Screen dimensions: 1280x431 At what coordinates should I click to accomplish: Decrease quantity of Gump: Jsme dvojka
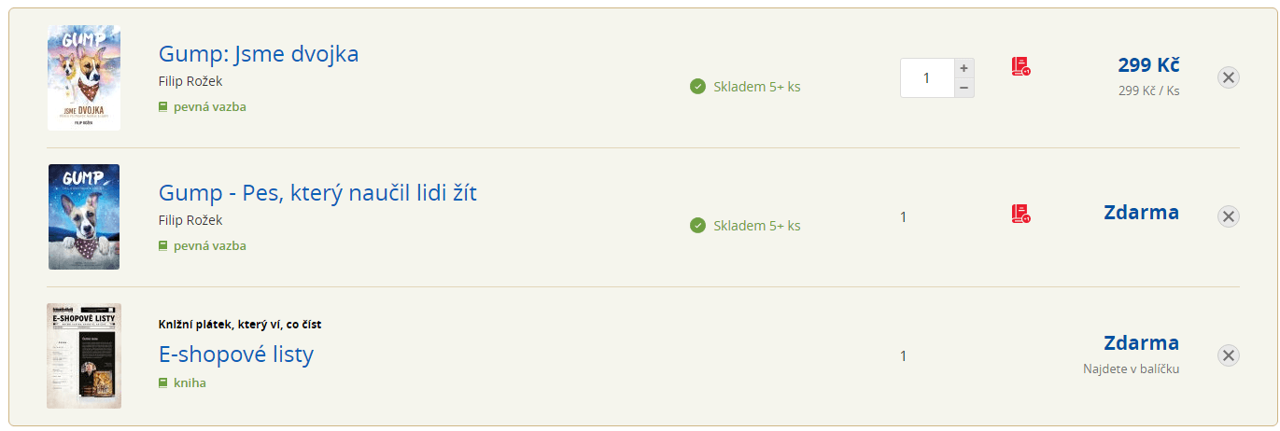coord(964,88)
